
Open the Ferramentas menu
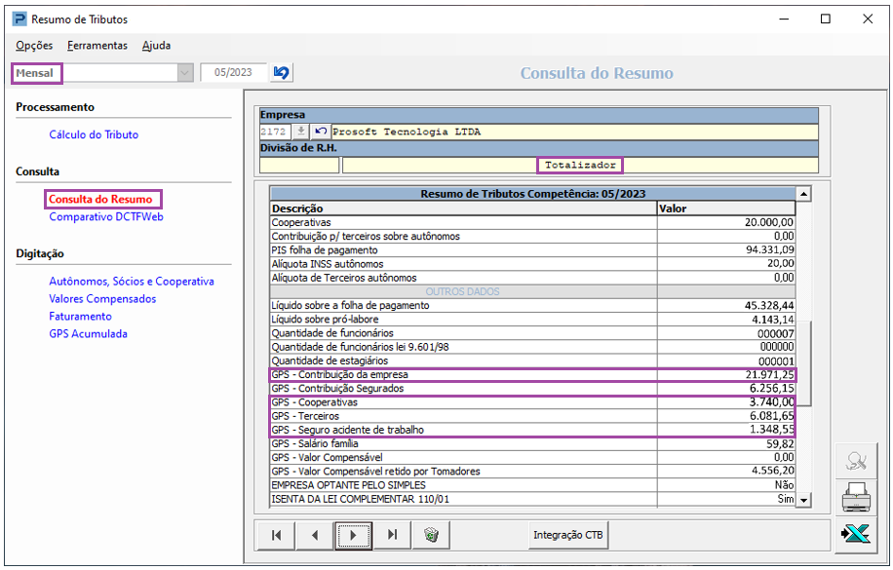coord(97,46)
